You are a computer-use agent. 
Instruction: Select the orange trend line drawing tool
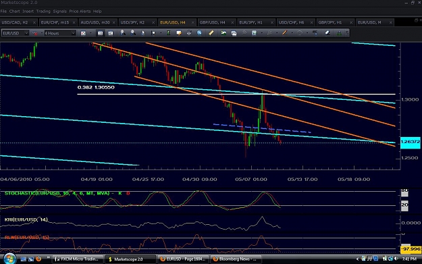point(284,33)
